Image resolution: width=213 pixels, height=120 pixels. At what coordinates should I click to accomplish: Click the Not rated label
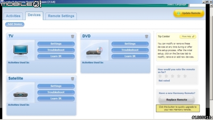[164, 81]
